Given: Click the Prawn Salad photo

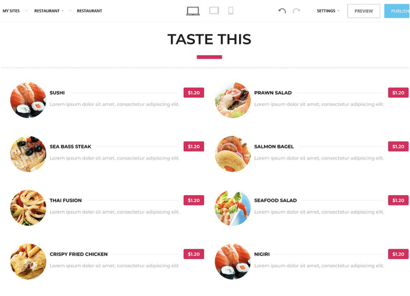Looking at the screenshot, I should coord(232,100).
